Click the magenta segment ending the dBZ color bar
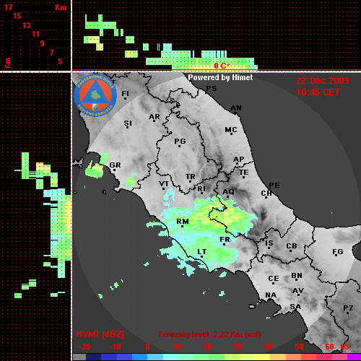This screenshot has width=361, height=361. pyautogui.click(x=354, y=357)
